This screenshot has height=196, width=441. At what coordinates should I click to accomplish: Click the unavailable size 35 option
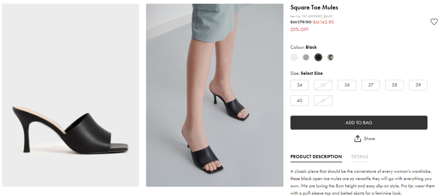pos(323,85)
